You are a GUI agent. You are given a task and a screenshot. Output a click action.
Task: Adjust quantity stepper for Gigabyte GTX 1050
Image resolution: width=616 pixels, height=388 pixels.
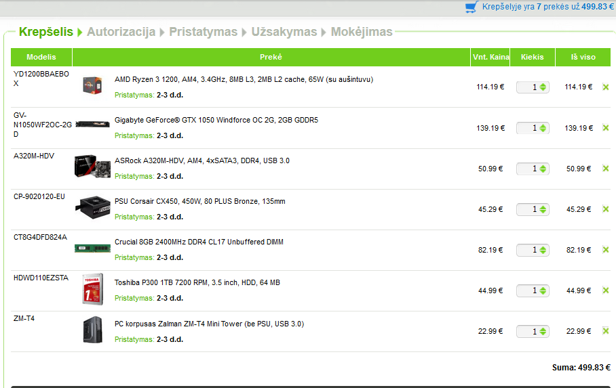[543, 128]
